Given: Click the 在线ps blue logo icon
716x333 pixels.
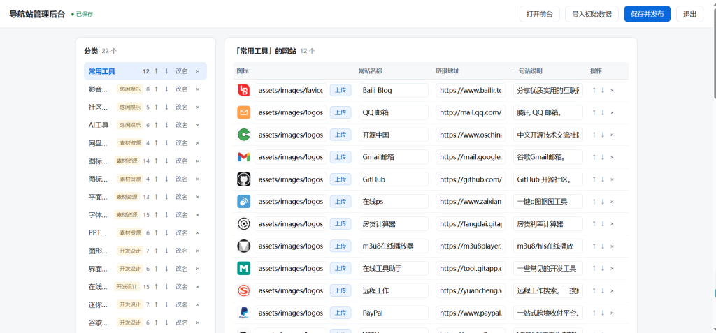Looking at the screenshot, I should [244, 202].
